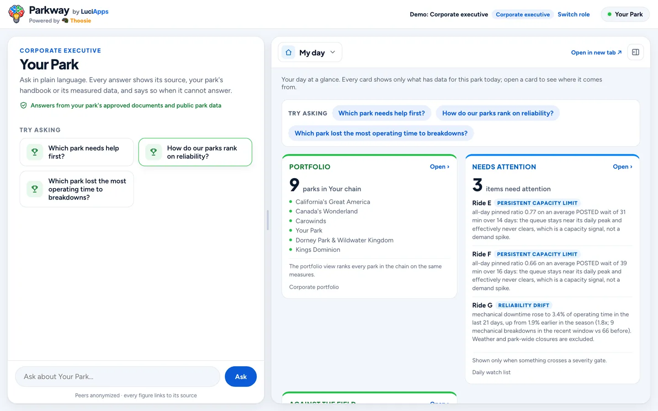The height and width of the screenshot is (411, 658).
Task: Click trophy icon on 'lost the most operating time' card
Action: pyautogui.click(x=35, y=189)
